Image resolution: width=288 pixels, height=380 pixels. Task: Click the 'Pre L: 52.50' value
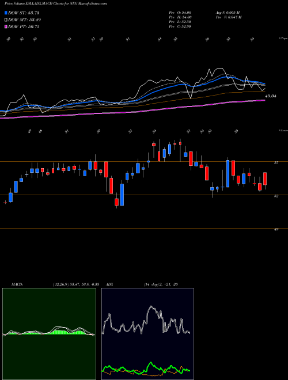point(181,22)
